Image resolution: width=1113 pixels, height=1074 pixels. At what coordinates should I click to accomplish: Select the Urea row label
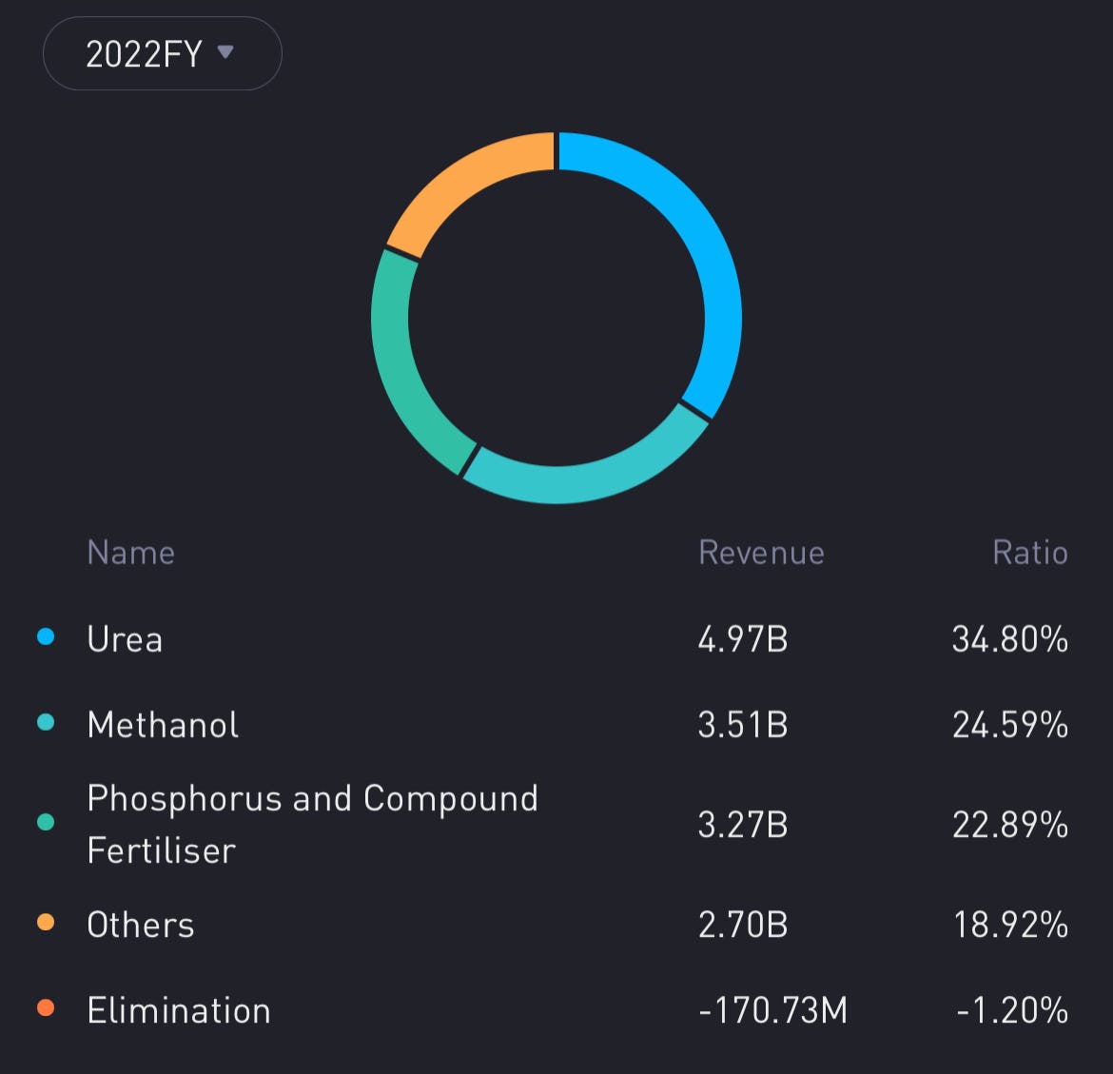pos(125,639)
